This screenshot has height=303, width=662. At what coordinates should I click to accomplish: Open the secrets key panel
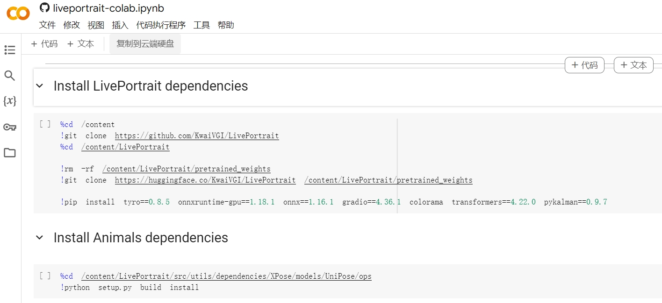10,127
